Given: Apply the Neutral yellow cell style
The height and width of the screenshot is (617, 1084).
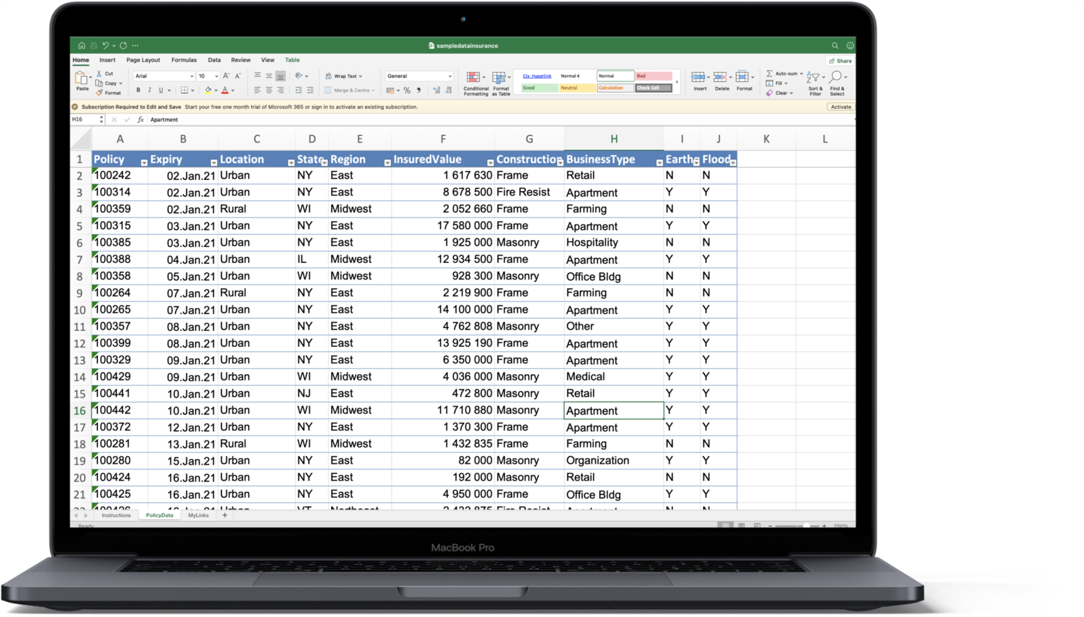Looking at the screenshot, I should click(x=577, y=88).
